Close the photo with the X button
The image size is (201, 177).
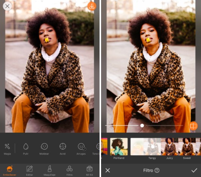7,6
